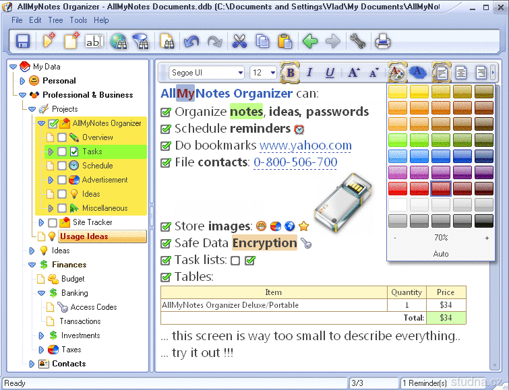Collapse Professional & Business node
This screenshot has width=509, height=390.
(22, 95)
